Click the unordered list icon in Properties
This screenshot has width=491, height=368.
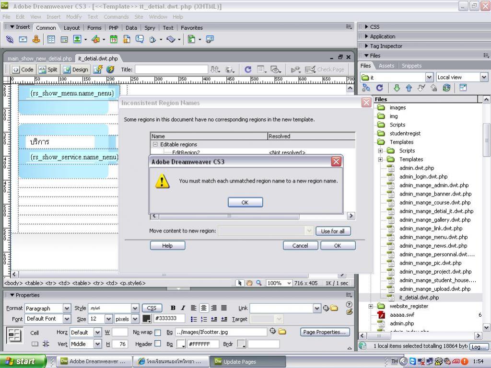pyautogui.click(x=194, y=319)
